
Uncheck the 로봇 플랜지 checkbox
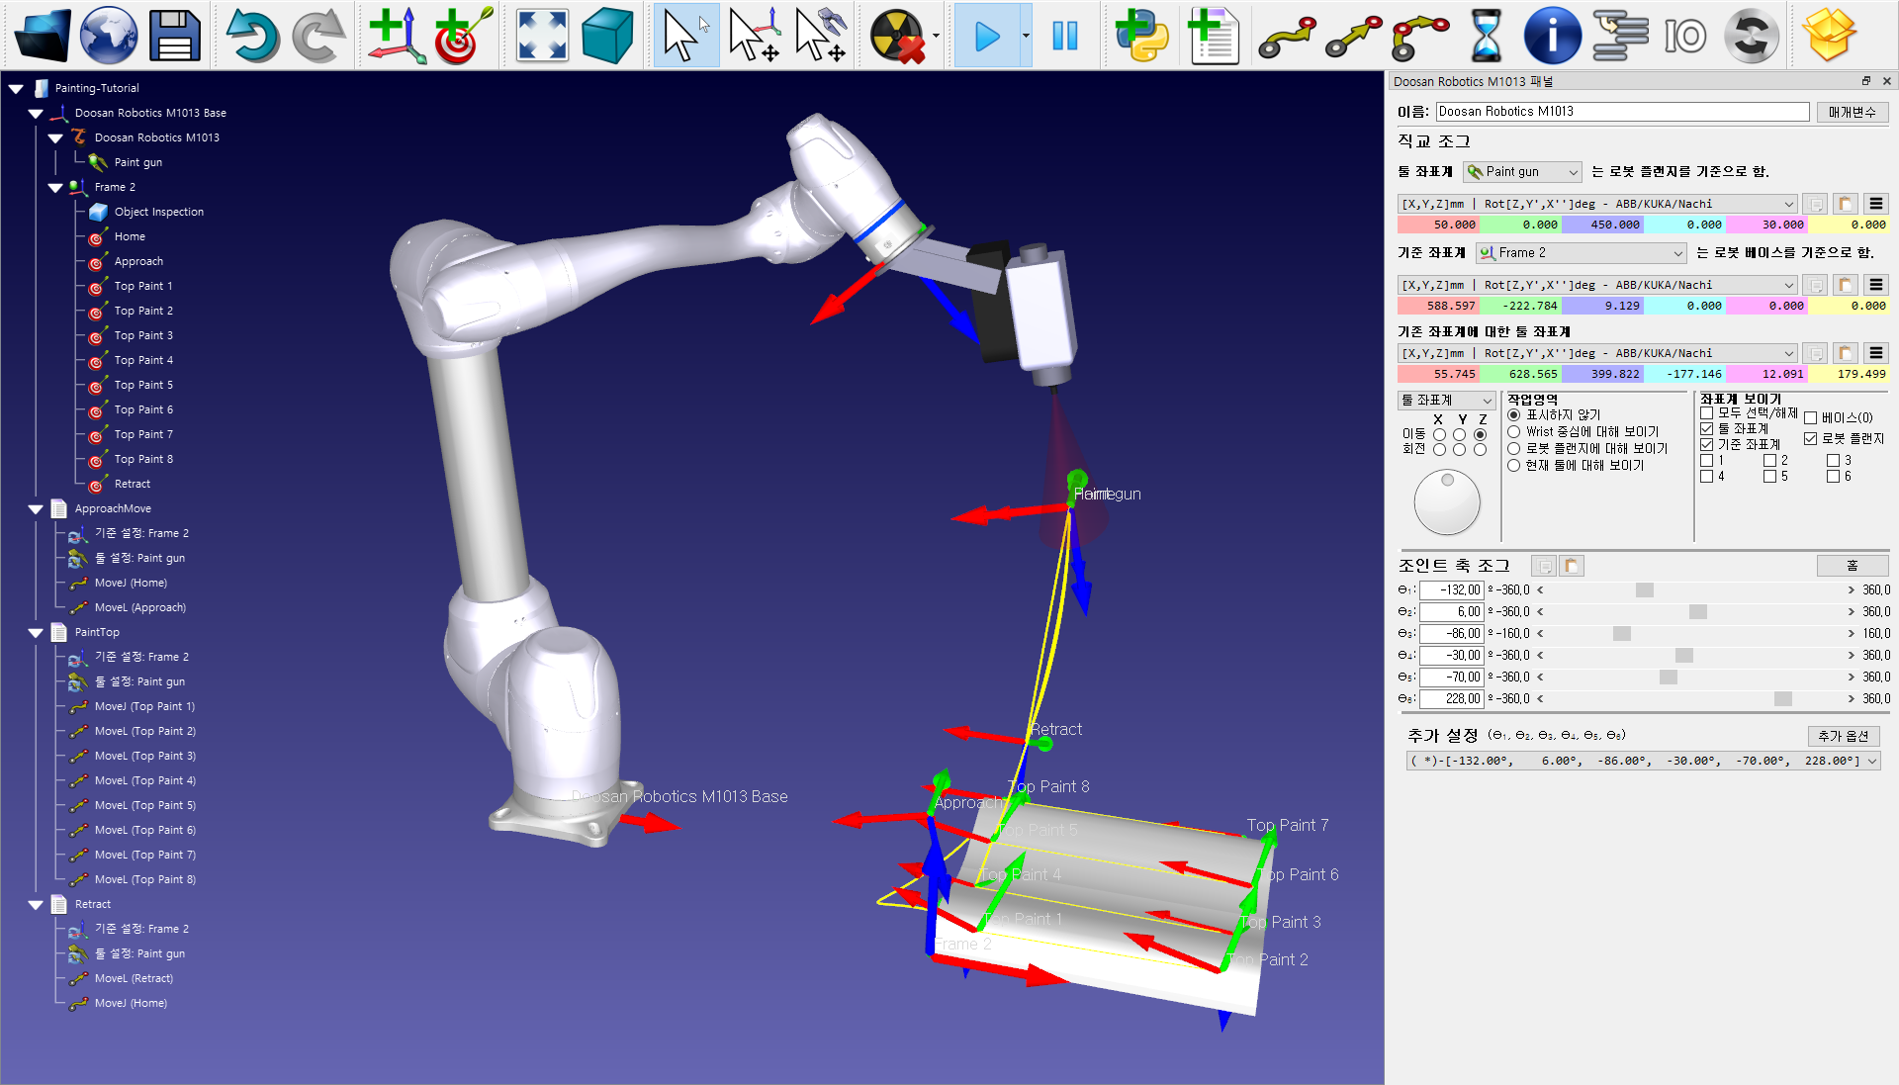click(x=1811, y=438)
